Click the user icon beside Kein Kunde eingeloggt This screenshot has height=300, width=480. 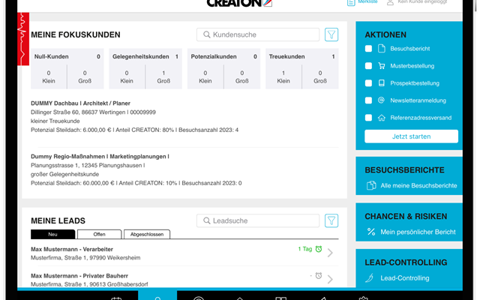coord(390,2)
